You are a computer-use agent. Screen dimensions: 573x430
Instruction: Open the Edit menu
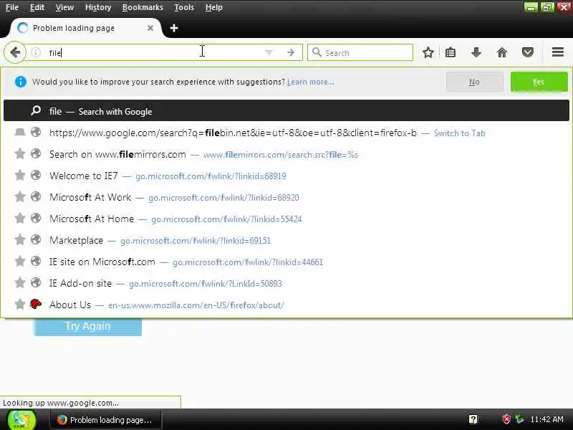pyautogui.click(x=37, y=7)
